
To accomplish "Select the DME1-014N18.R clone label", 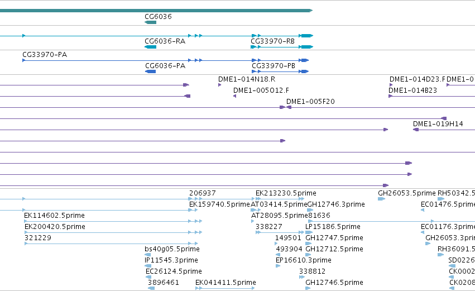I will point(247,79).
